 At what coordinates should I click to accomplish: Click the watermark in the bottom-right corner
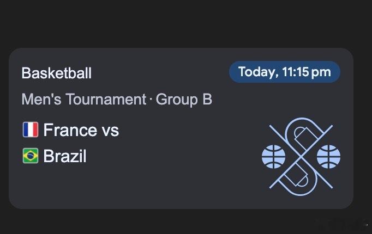349,223
